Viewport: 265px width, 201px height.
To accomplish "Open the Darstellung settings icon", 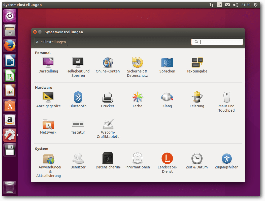I will click(48, 63).
